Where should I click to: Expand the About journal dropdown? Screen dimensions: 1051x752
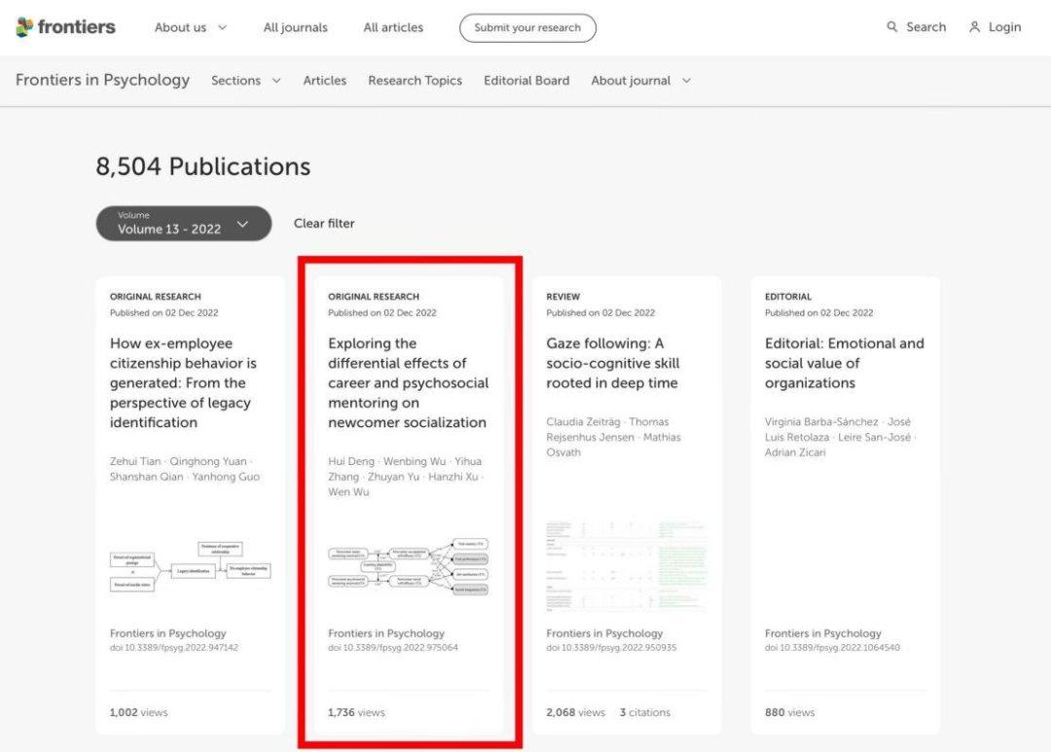[640, 81]
